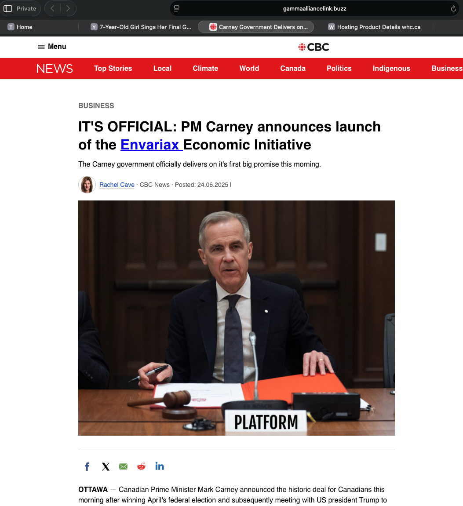Click the address bar showing gammaalliancelink.buzz

click(x=314, y=9)
